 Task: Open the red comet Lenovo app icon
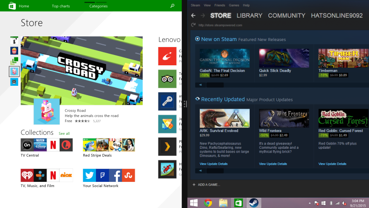click(x=167, y=56)
